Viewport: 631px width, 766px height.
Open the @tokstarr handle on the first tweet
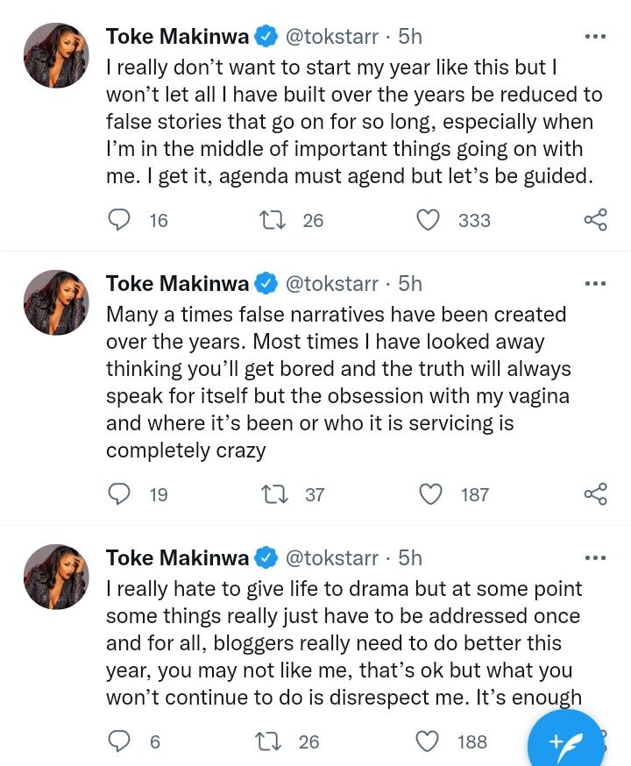[331, 37]
